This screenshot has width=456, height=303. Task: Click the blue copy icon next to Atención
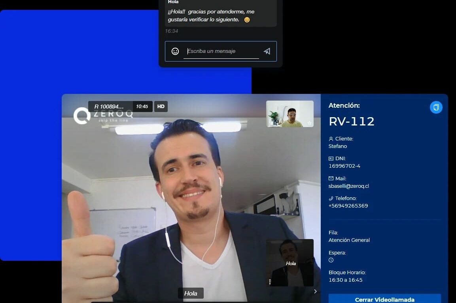coord(436,107)
